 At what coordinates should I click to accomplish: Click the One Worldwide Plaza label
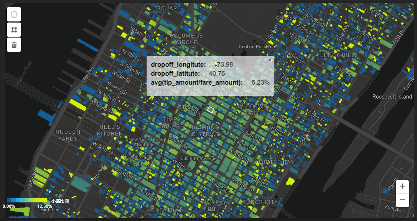[x=163, y=90]
